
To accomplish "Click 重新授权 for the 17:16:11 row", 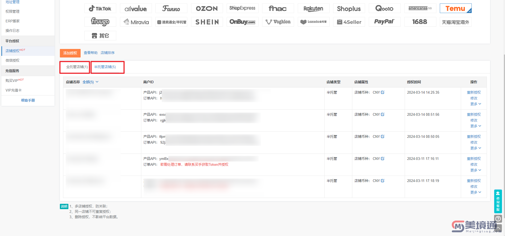I will [x=474, y=159].
